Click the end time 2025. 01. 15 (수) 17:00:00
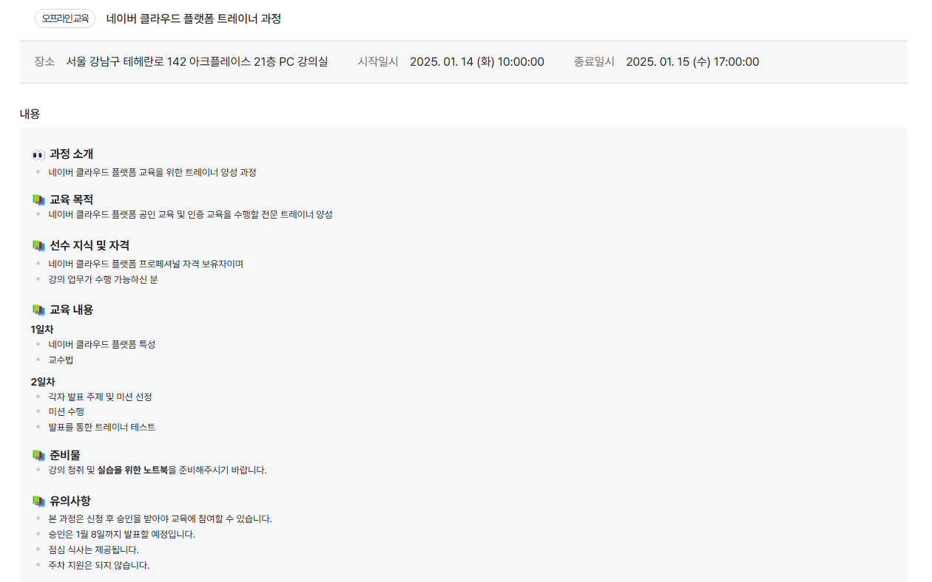 [x=692, y=62]
